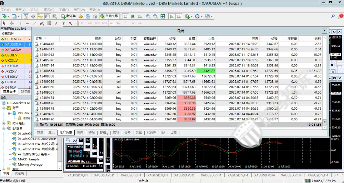344x183 pixels.
Task: Expand the 技术指标 tree node
Action: pos(4,123)
